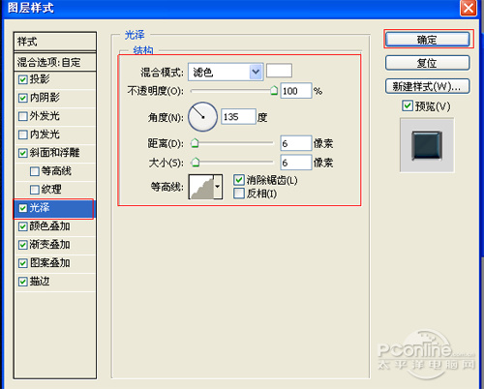Click the 新建样式(W)... button
The height and width of the screenshot is (389, 484).
point(428,86)
